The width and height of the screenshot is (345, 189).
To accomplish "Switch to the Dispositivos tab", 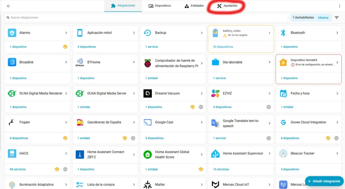I will pos(160,6).
